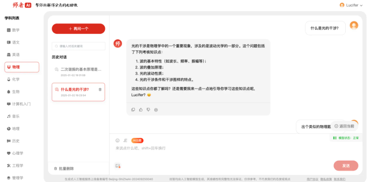368x182 pixels.
Task: Open the emoji picker icon
Action: click(x=118, y=141)
